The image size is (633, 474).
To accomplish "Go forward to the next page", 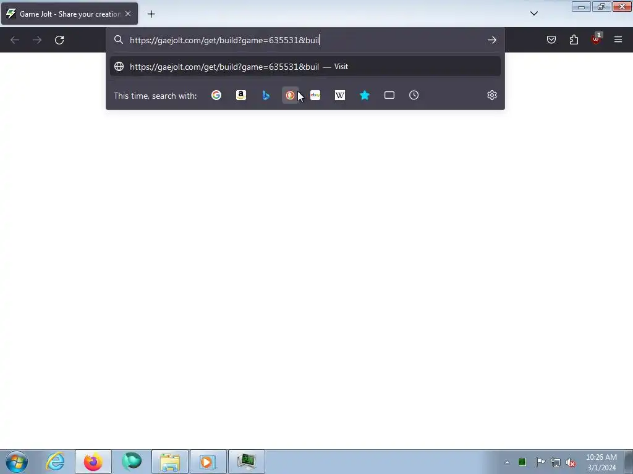I will click(37, 40).
